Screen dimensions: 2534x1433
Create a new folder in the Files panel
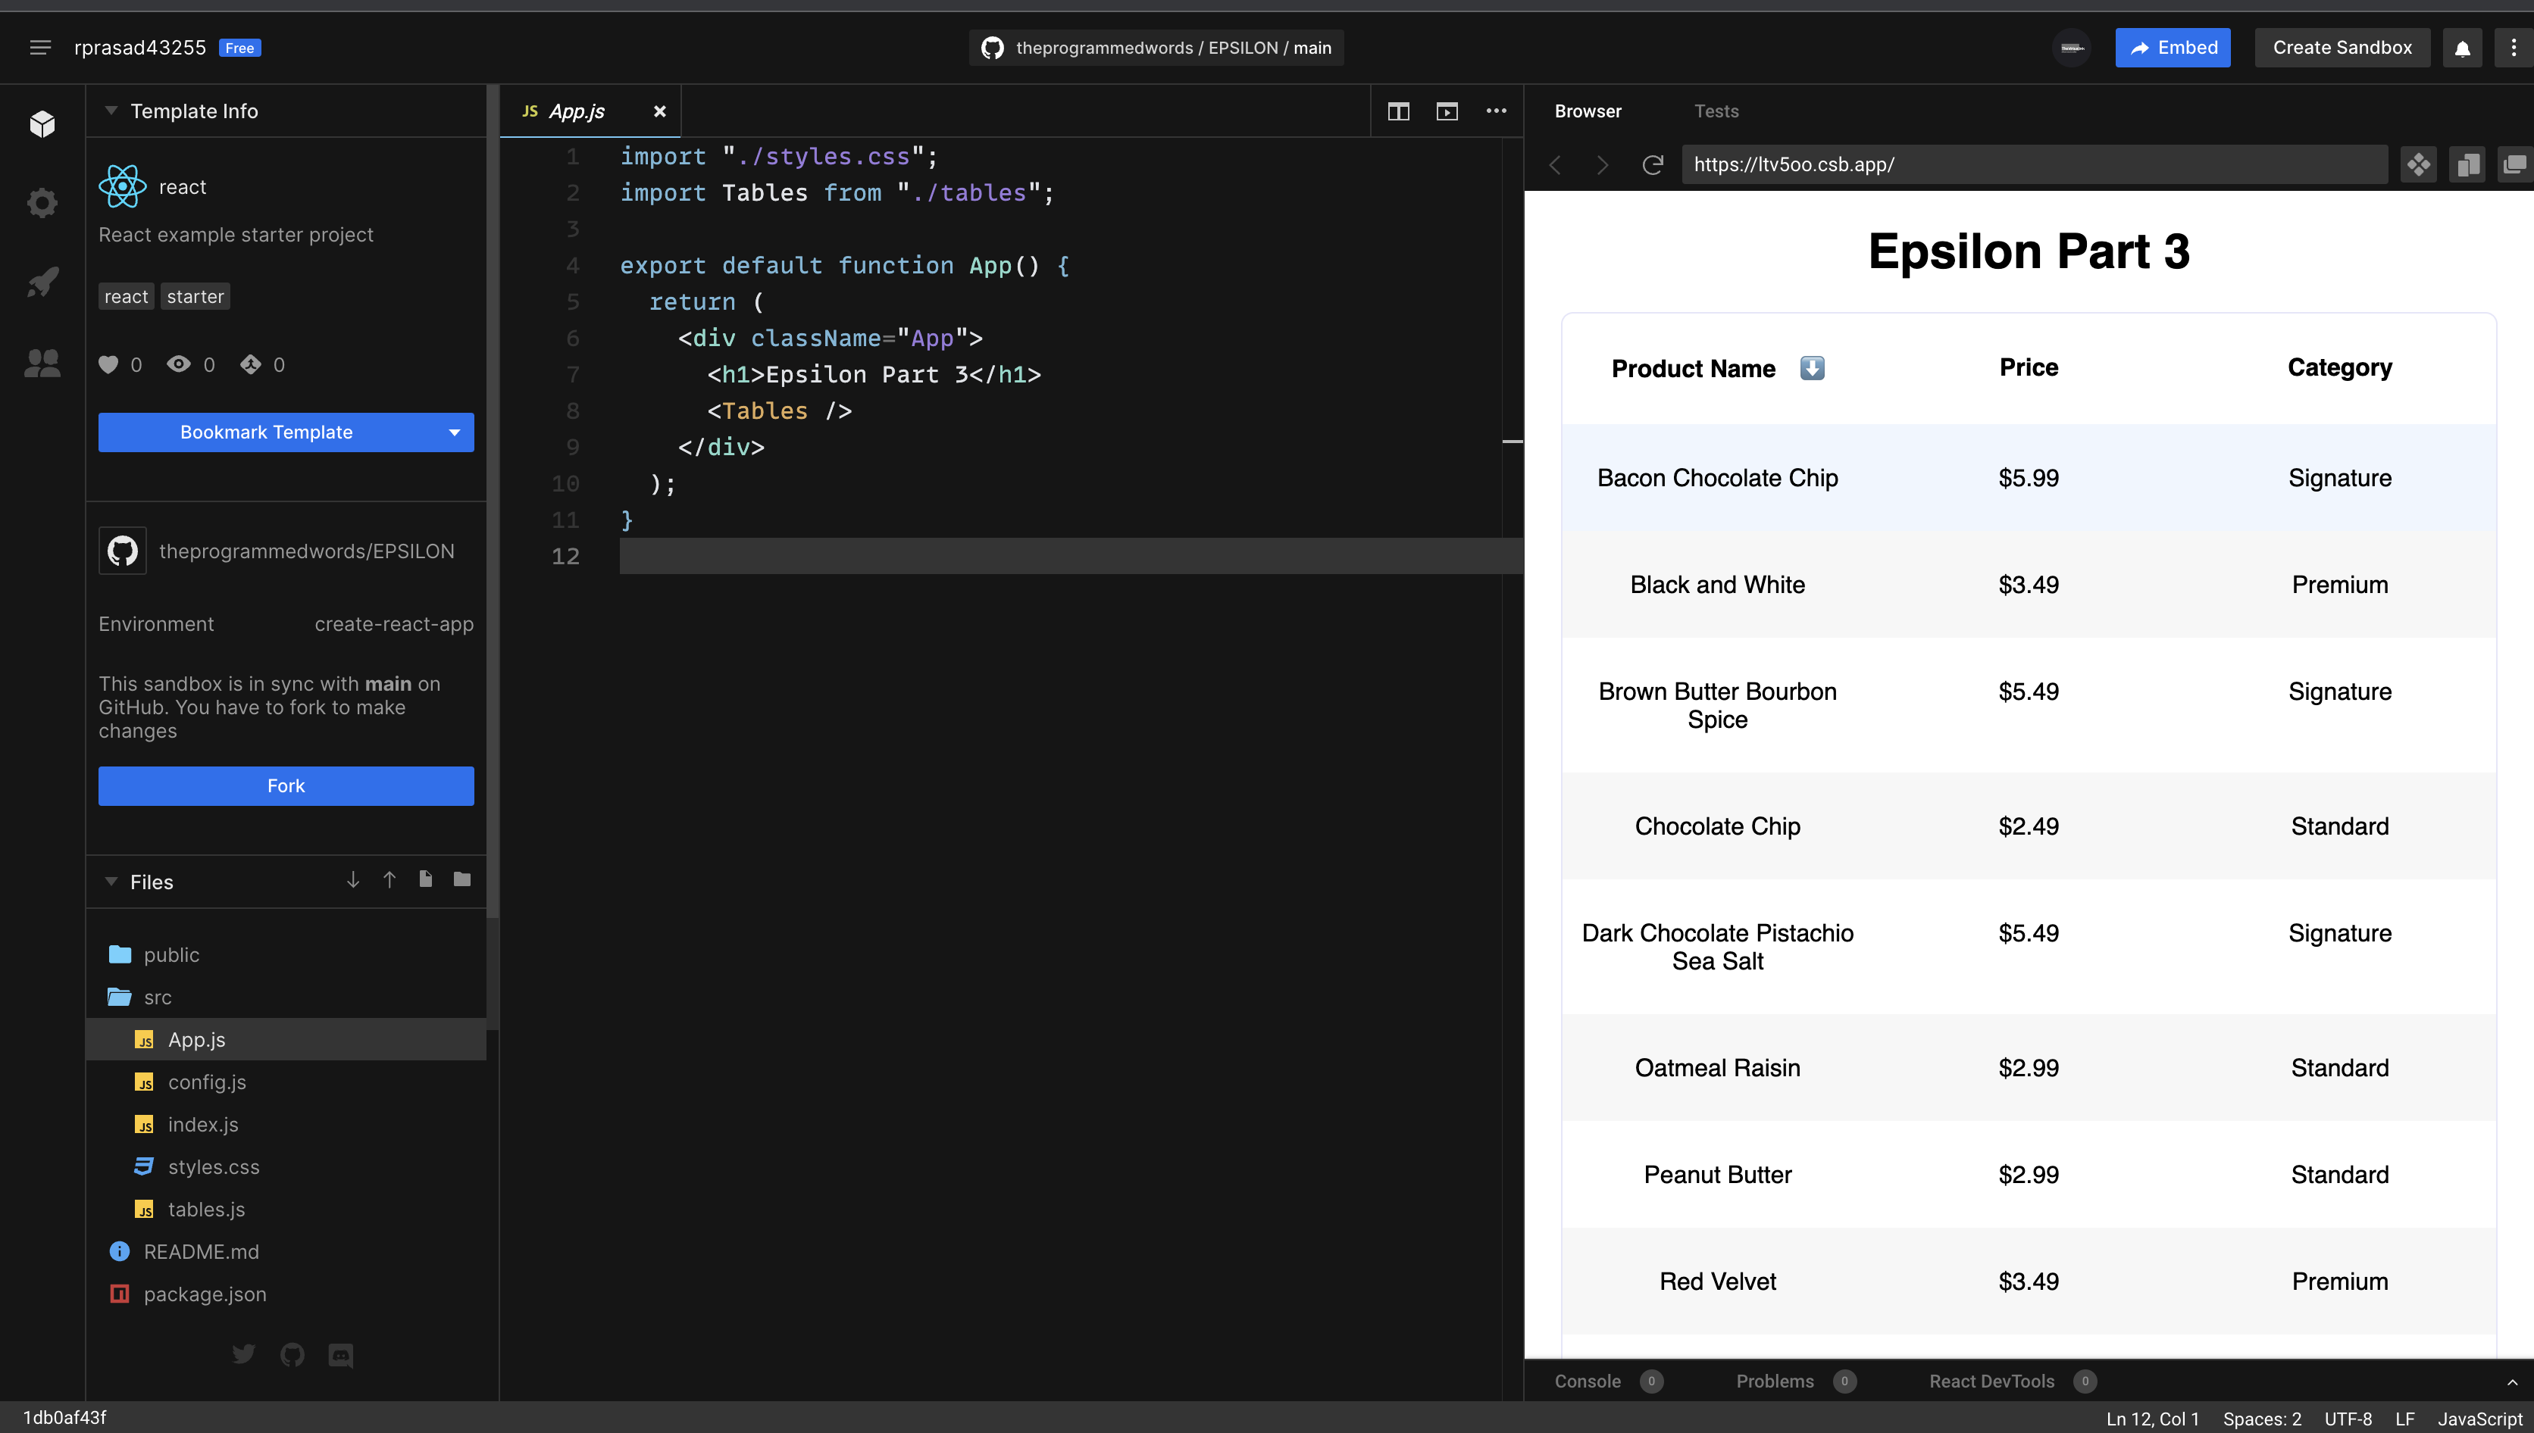[x=461, y=879]
